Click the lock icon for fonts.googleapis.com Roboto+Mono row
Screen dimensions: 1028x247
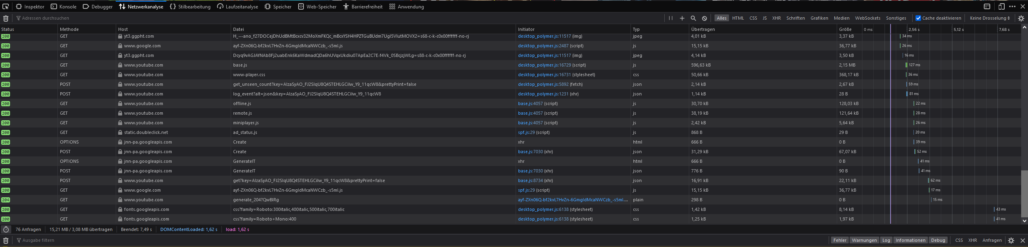coord(120,219)
